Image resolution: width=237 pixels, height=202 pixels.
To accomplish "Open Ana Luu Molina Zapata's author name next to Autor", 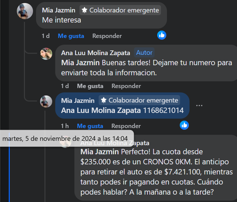I will (x=96, y=53).
